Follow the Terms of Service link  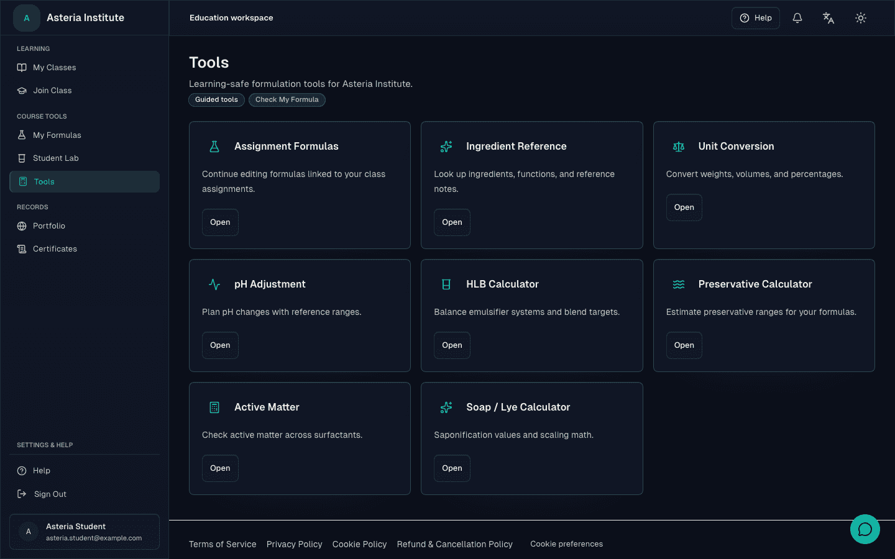pyautogui.click(x=223, y=544)
